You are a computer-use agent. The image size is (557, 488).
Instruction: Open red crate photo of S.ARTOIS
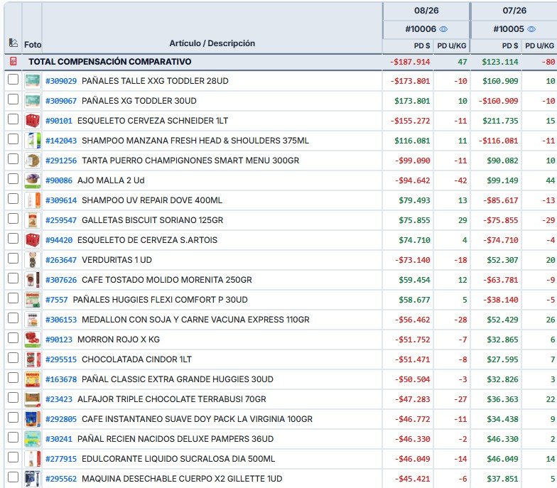click(33, 240)
